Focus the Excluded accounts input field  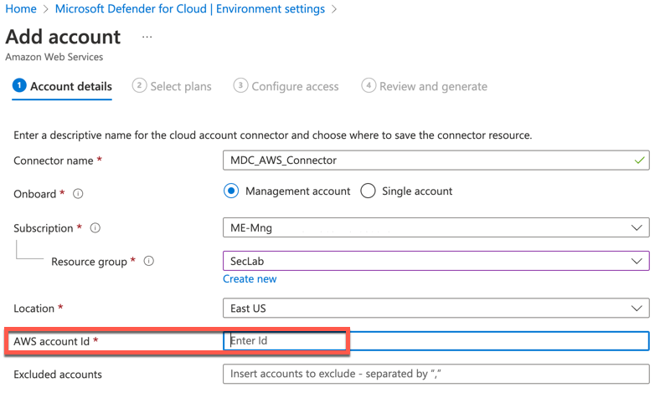coord(436,374)
